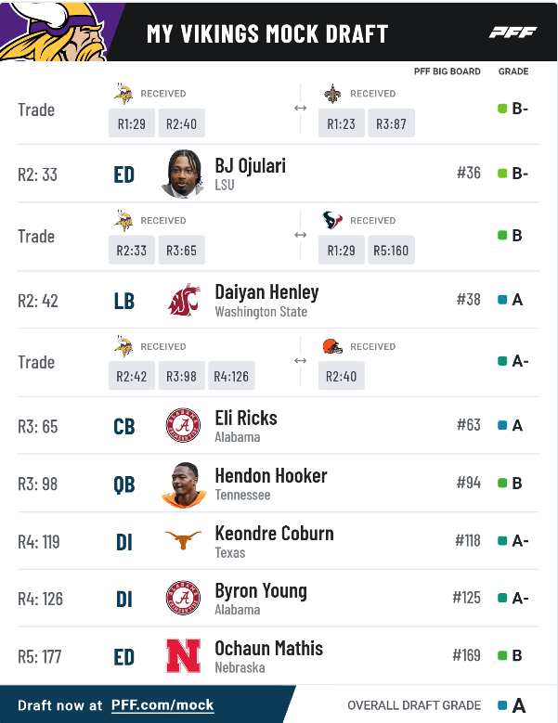Click BJ Ojulari player name
Image resolution: width=558 pixels, height=723 pixels.
click(250, 166)
